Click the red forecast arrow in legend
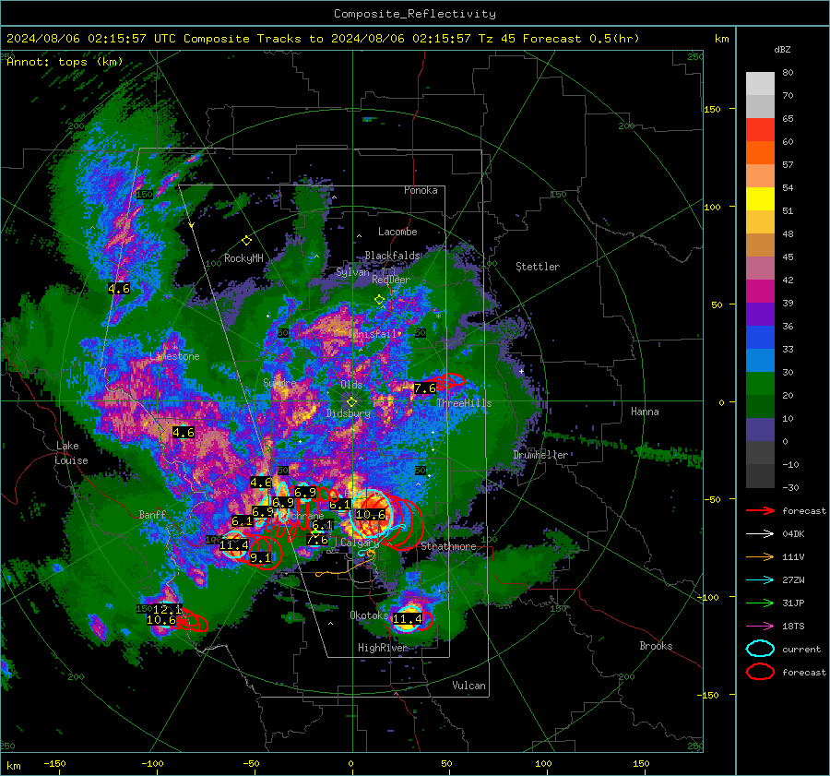Viewport: 830px width, 776px height. point(760,510)
